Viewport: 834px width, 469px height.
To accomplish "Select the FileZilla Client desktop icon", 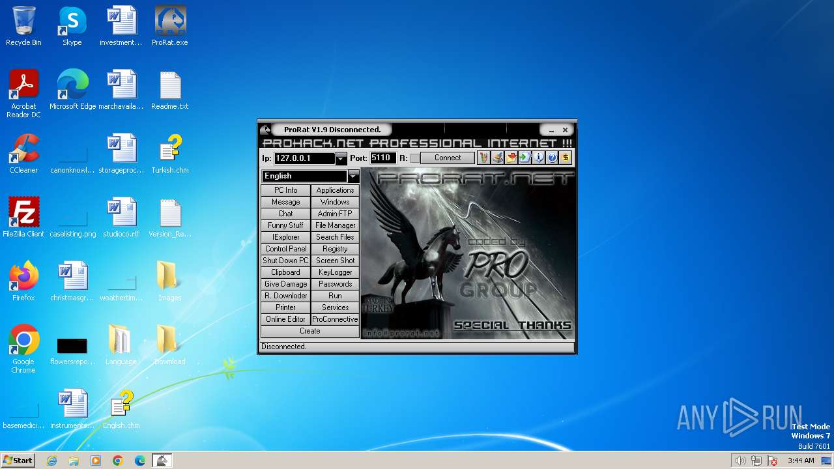I will click(23, 218).
